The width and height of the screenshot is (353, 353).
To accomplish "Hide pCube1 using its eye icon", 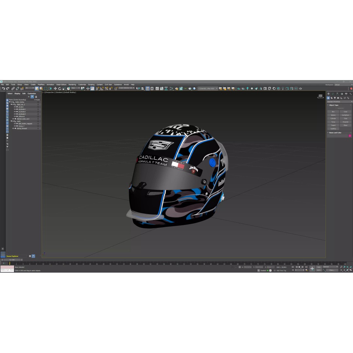I will click(x=15, y=107).
